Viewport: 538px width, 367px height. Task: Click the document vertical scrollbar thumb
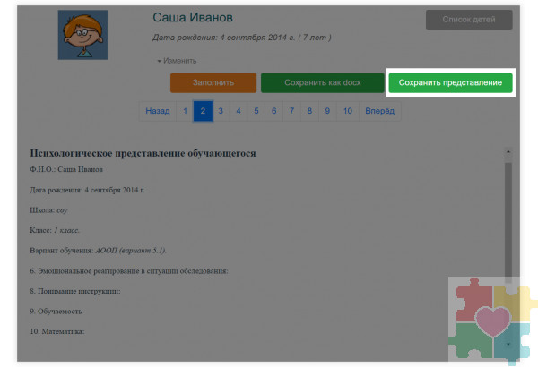click(508, 224)
